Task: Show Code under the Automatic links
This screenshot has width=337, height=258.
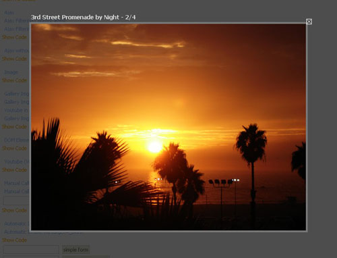Action: click(x=14, y=240)
